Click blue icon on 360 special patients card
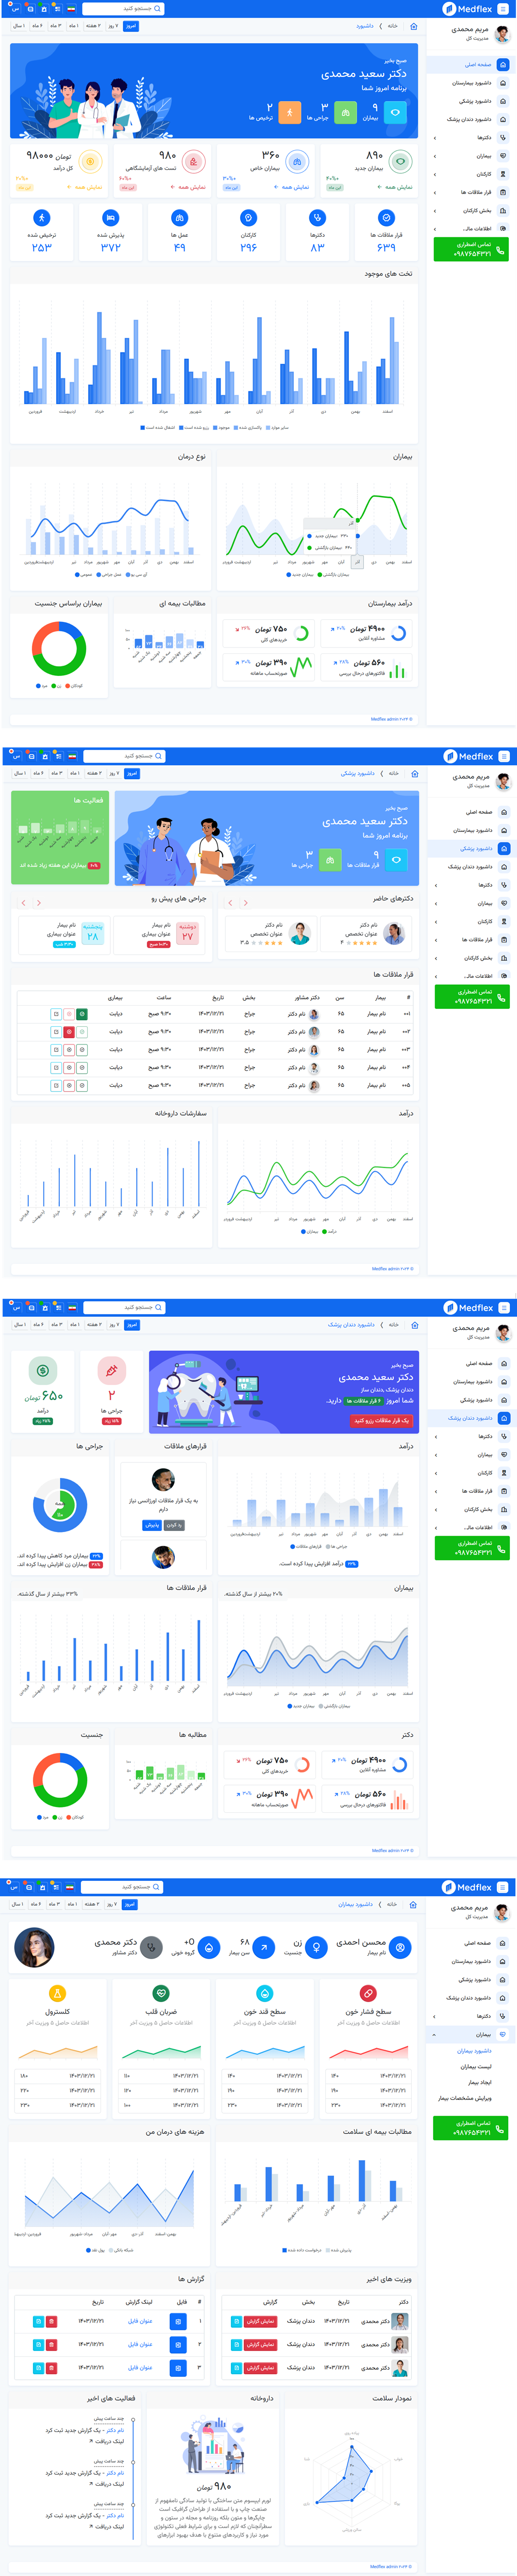This screenshot has width=517, height=2576. coord(297,161)
